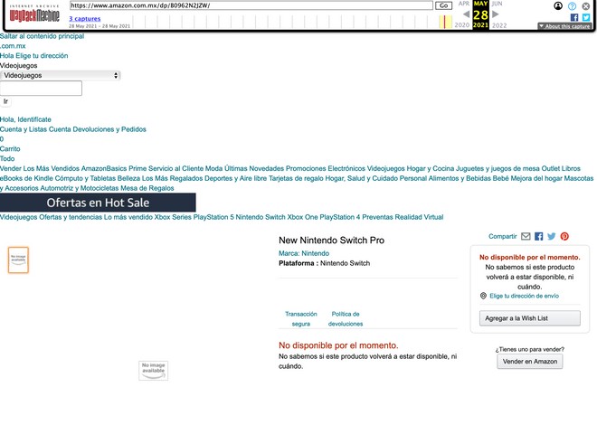Share product on Facebook icon

click(x=539, y=237)
